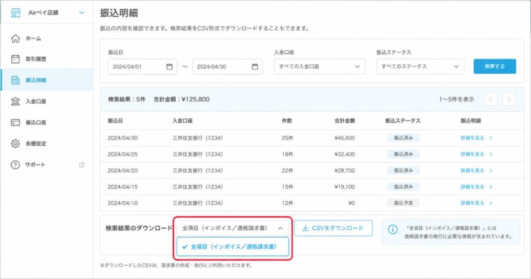Click the 振込口座 card icon
The width and height of the screenshot is (531, 279).
pyautogui.click(x=15, y=122)
